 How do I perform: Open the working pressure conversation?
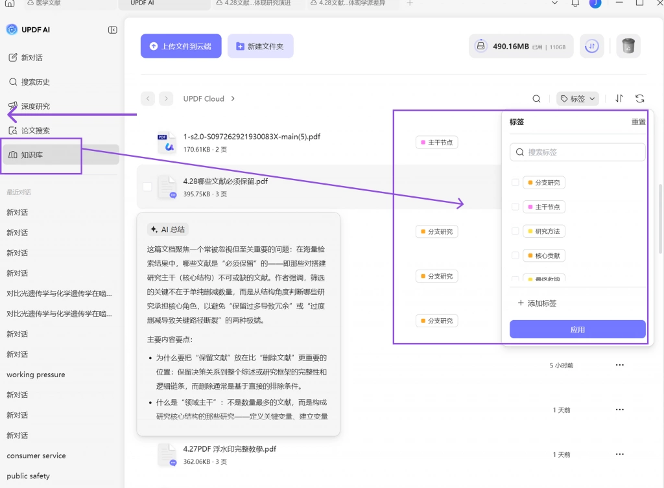(x=36, y=375)
